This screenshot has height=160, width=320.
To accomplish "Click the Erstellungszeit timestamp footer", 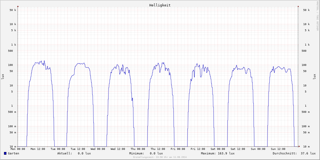I will [160, 157].
